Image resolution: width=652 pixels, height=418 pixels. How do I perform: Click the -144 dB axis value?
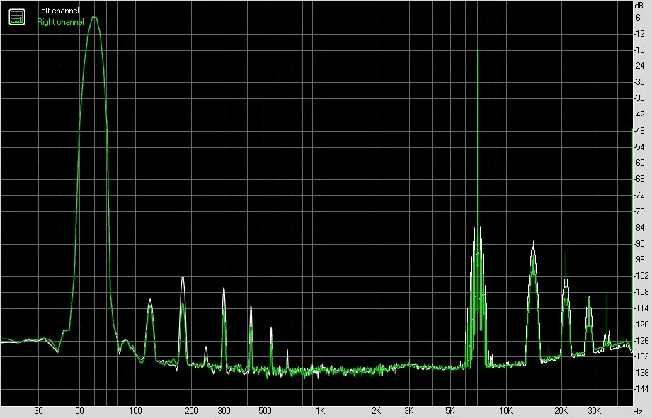pyautogui.click(x=641, y=389)
